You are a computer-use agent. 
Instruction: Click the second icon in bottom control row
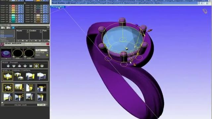19,97
